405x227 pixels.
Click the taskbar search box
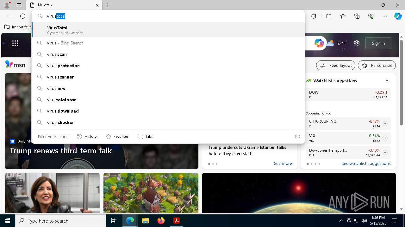click(61, 221)
